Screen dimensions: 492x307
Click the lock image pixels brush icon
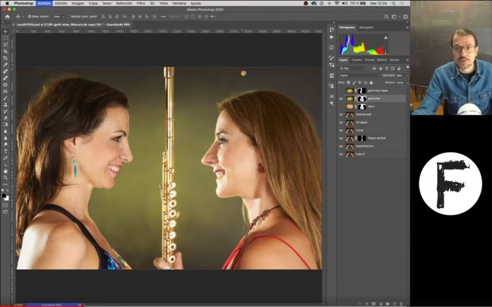pyautogui.click(x=354, y=83)
